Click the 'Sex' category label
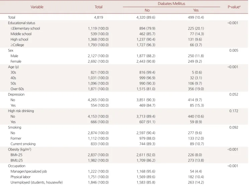Image resolution: width=249 pixels, height=186 pixels. (x=11, y=51)
